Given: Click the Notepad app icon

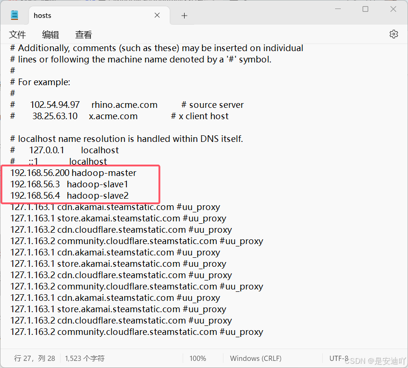Looking at the screenshot, I should (15, 15).
